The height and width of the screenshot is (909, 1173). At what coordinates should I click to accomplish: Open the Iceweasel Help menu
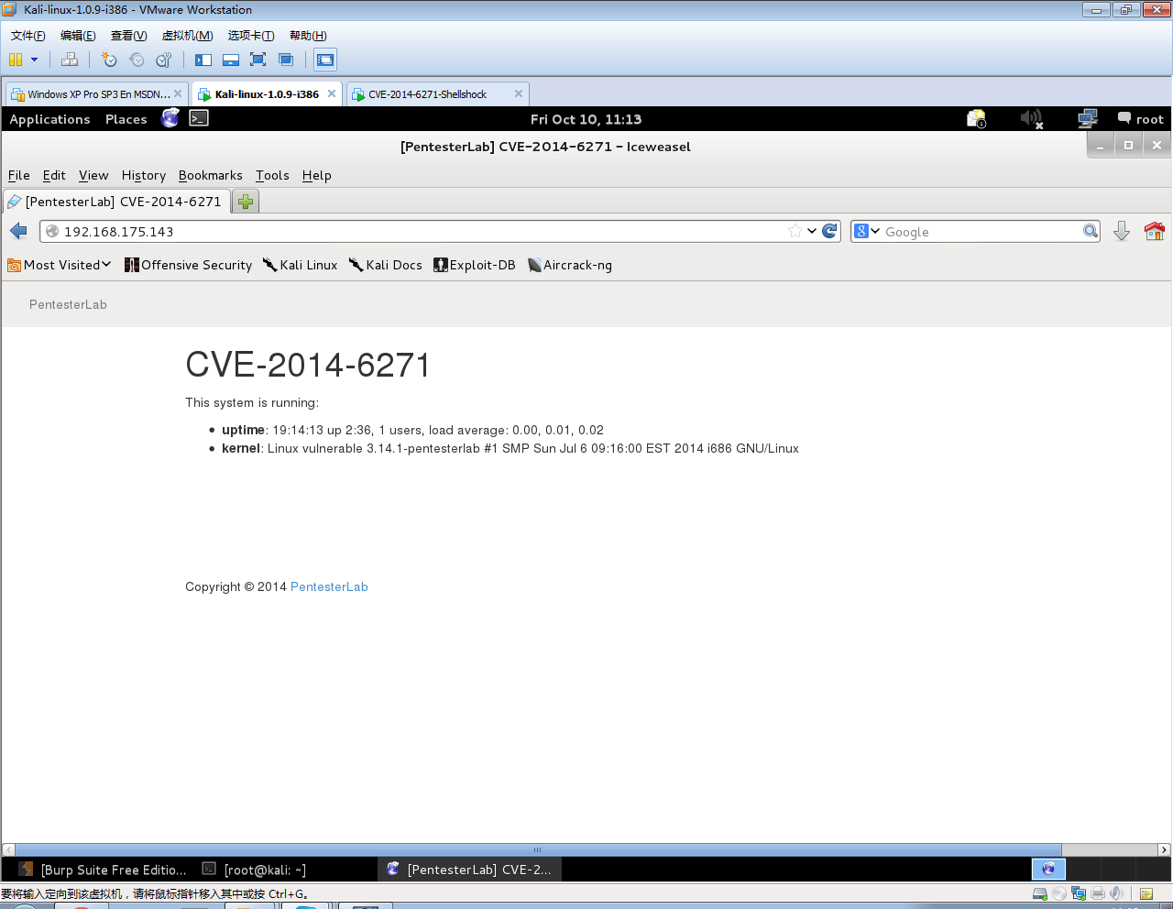(317, 175)
